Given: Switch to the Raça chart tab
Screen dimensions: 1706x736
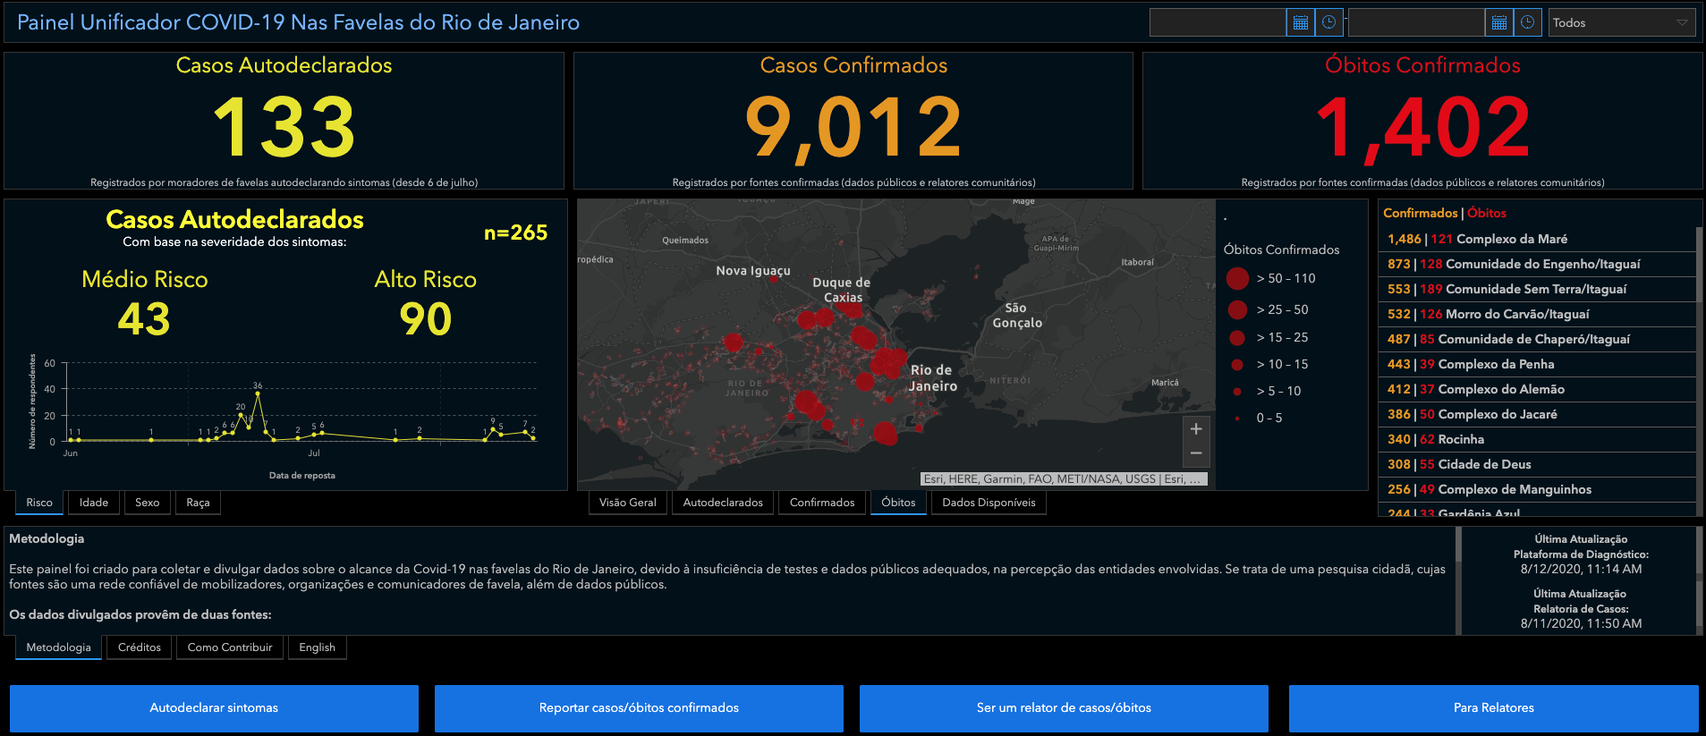Looking at the screenshot, I should pyautogui.click(x=198, y=503).
